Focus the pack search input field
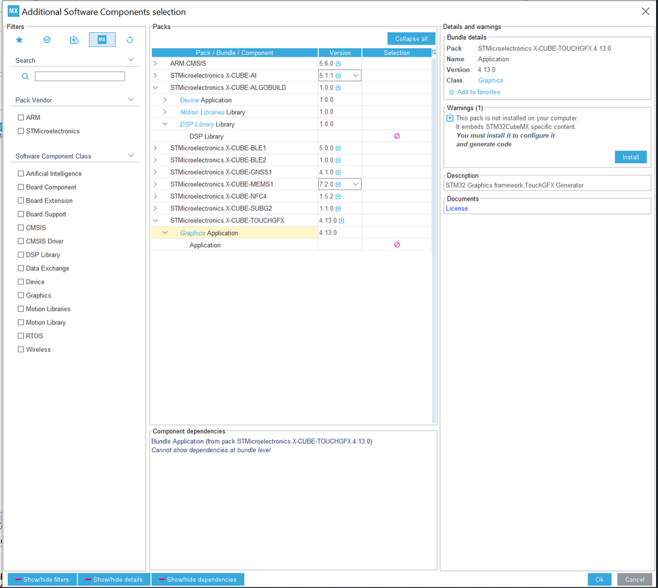Screen dimensions: 658x588 [80, 76]
